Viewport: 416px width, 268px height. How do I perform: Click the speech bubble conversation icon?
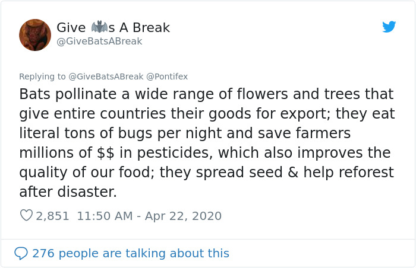click(x=21, y=253)
